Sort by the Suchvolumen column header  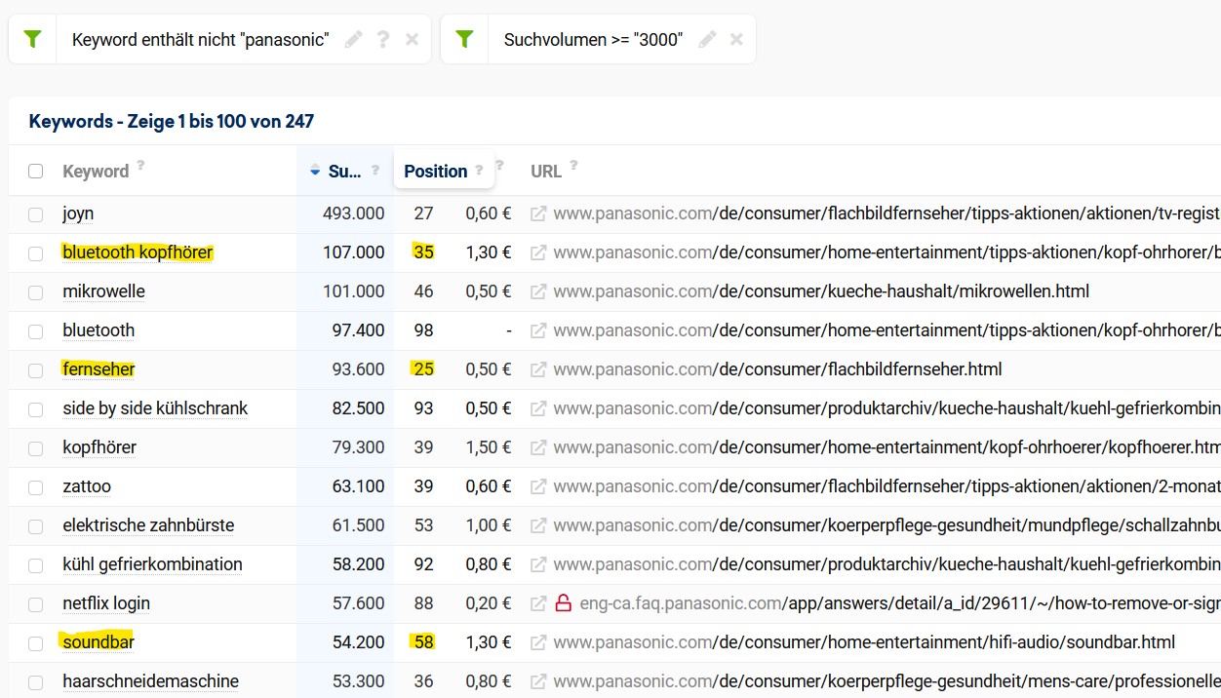coord(344,172)
